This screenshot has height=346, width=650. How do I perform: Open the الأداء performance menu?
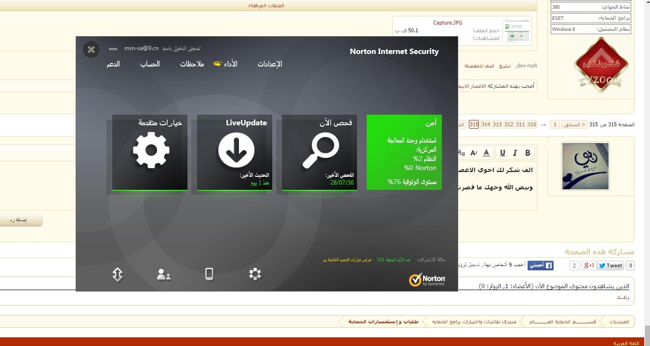point(231,64)
